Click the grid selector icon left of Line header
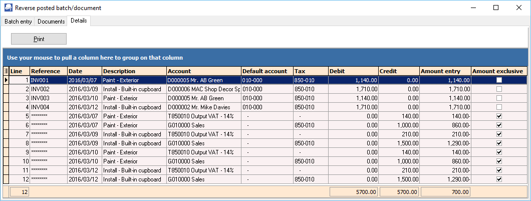Image resolution: width=531 pixels, height=201 pixels. coord(6,71)
